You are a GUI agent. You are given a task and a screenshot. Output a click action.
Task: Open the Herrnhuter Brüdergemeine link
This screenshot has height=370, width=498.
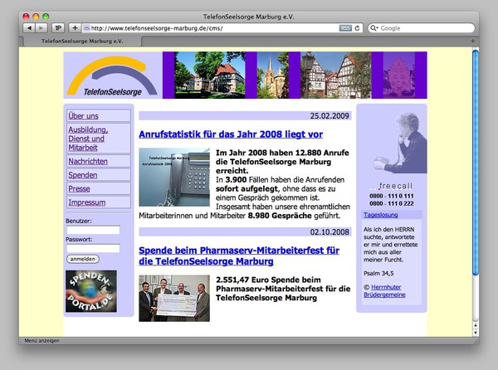tap(386, 290)
